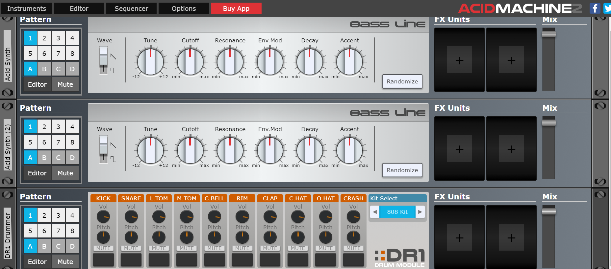This screenshot has width=611, height=269.
Task: Mute the CRASH drum channel
Action: [353, 248]
